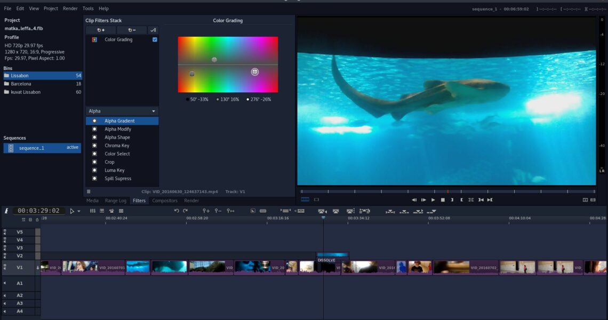
Task: Mute the A1 audio track
Action: (5, 283)
